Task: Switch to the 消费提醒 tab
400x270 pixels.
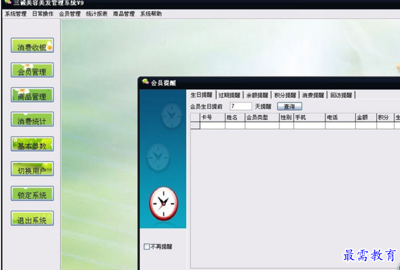Action: pos(313,95)
